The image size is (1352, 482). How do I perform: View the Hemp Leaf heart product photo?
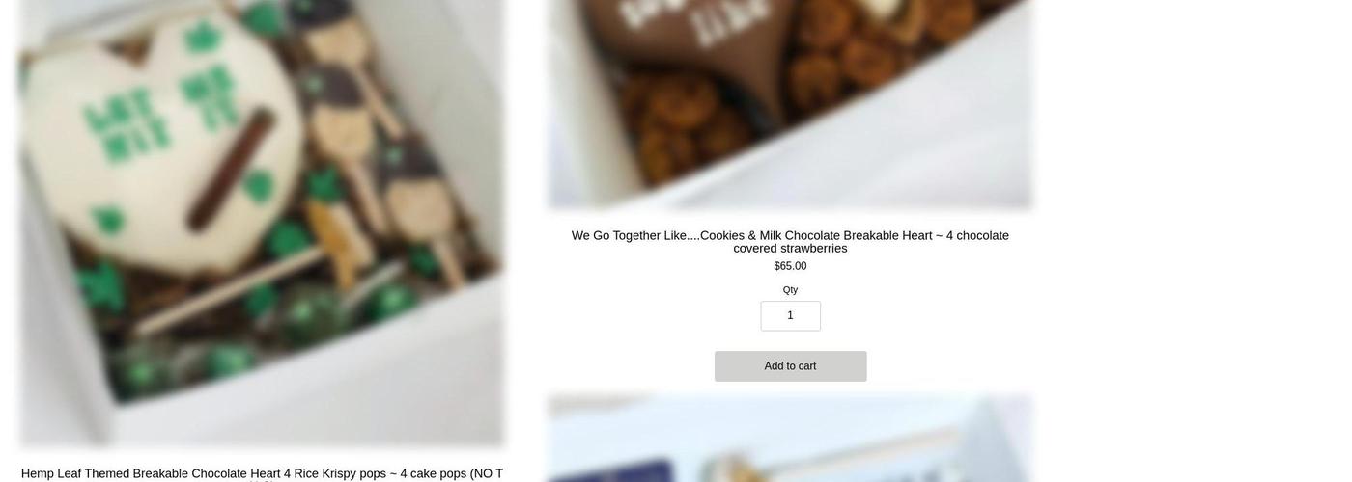coord(262,224)
